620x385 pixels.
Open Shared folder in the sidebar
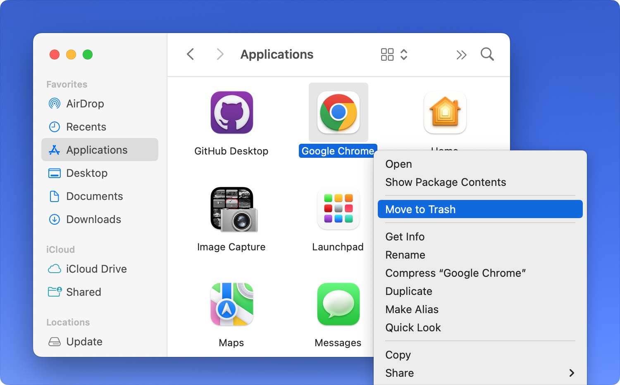[100, 292]
